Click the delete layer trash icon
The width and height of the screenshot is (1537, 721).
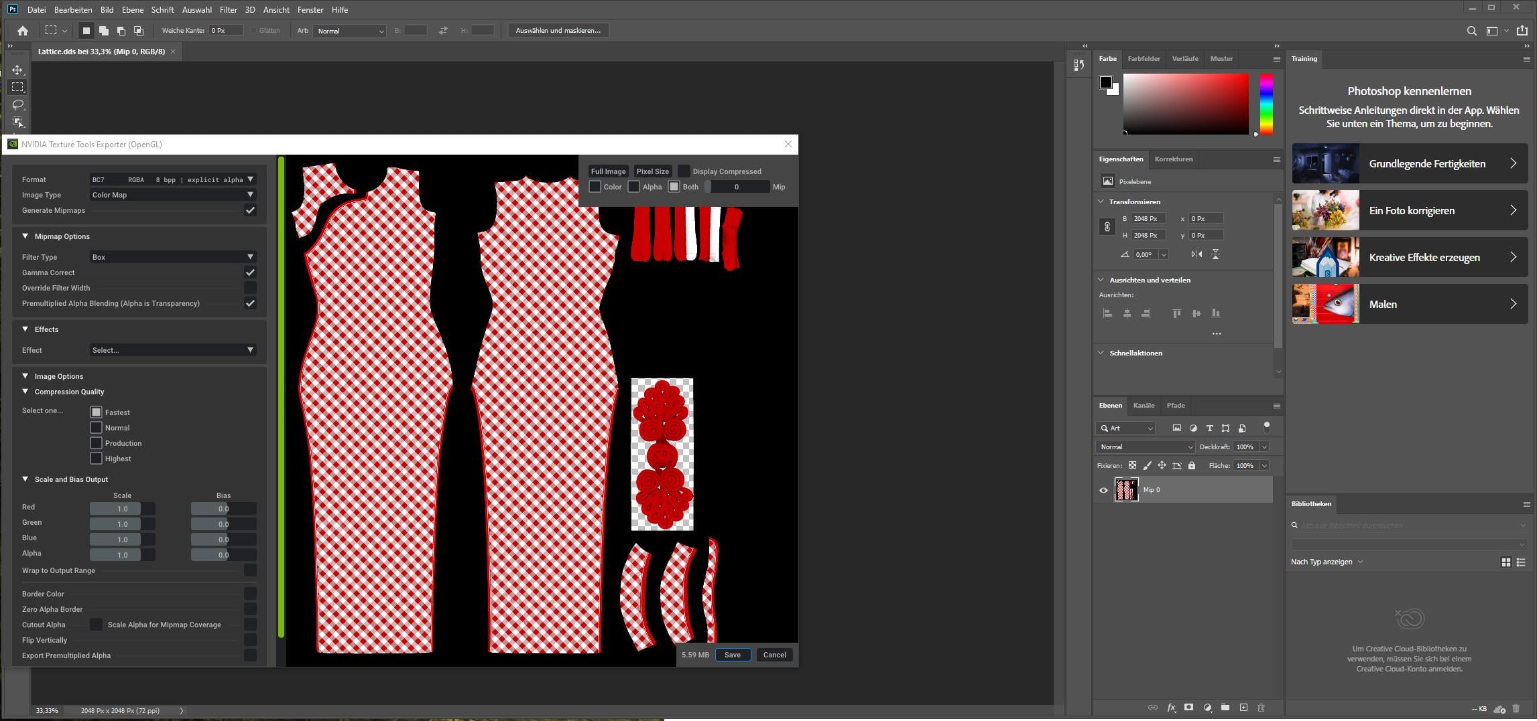pyautogui.click(x=1261, y=708)
